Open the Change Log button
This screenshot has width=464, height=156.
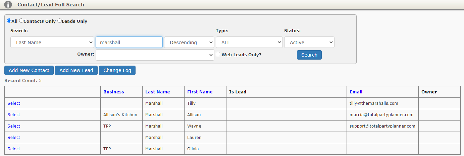[117, 70]
